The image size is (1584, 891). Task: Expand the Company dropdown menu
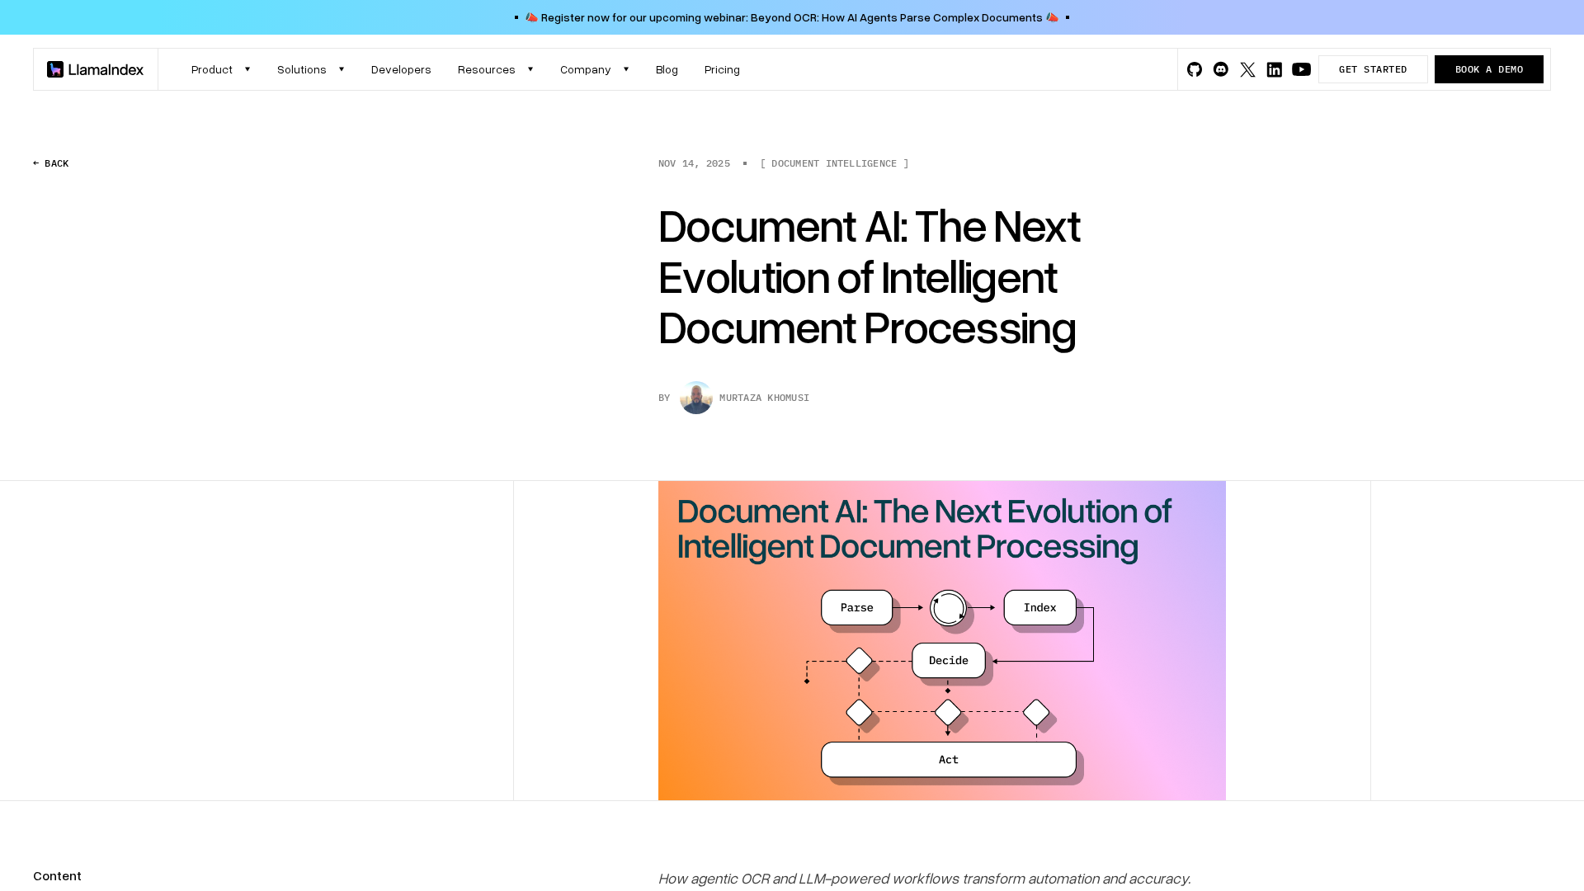click(594, 69)
